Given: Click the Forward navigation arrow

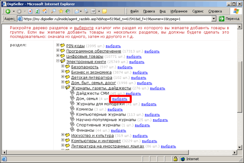Looking at the screenshot, I should click(19, 11).
